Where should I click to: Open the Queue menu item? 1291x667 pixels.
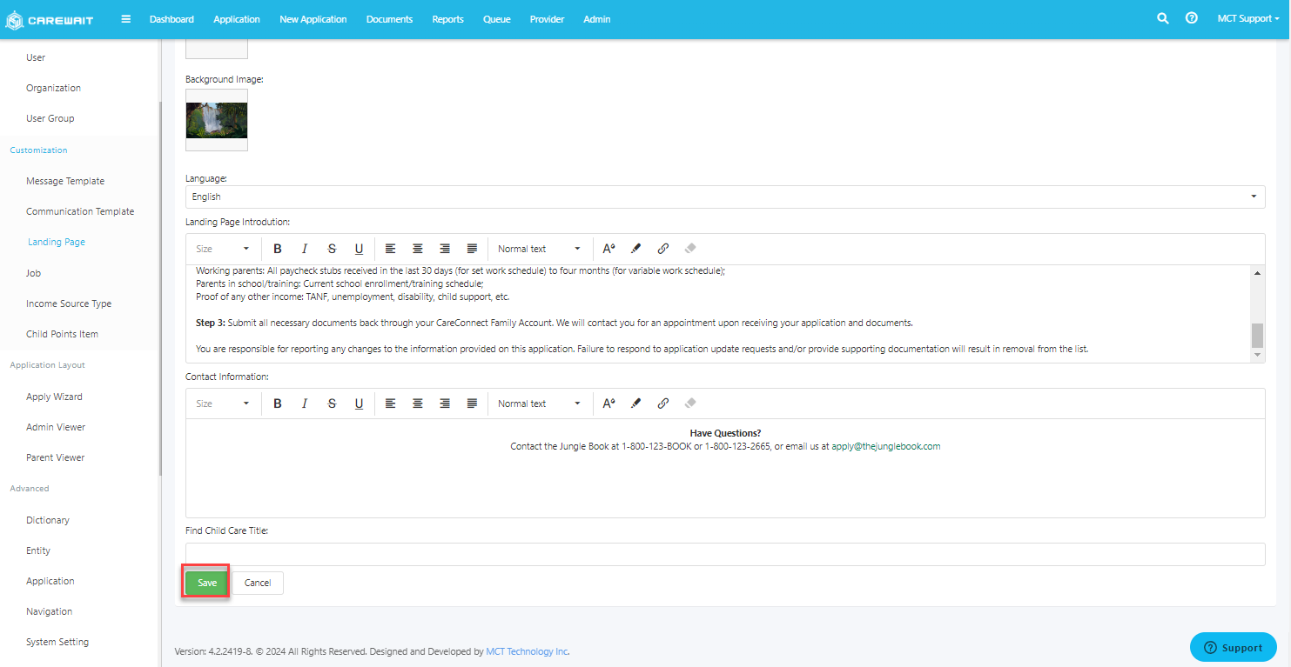click(497, 19)
